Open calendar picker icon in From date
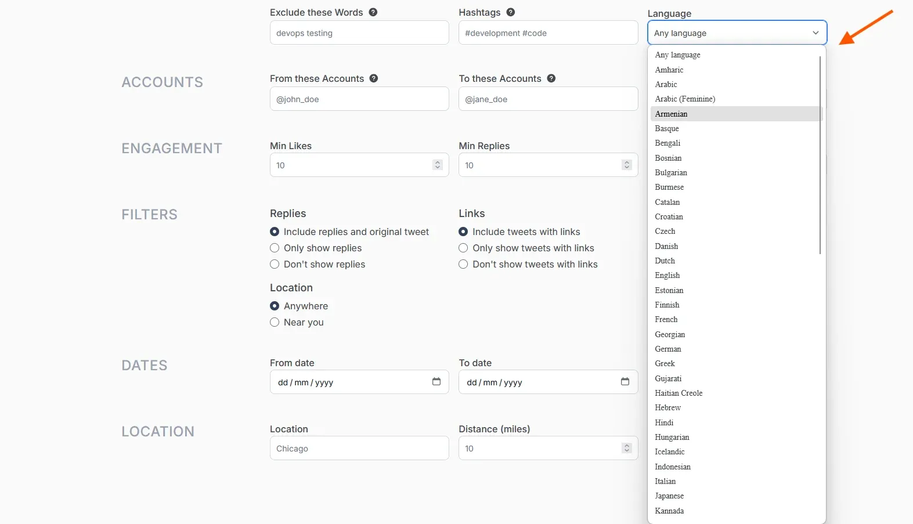Viewport: 913px width, 524px height. (436, 382)
